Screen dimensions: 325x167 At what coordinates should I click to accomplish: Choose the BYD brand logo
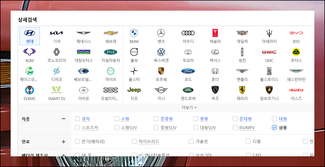(x=296, y=33)
